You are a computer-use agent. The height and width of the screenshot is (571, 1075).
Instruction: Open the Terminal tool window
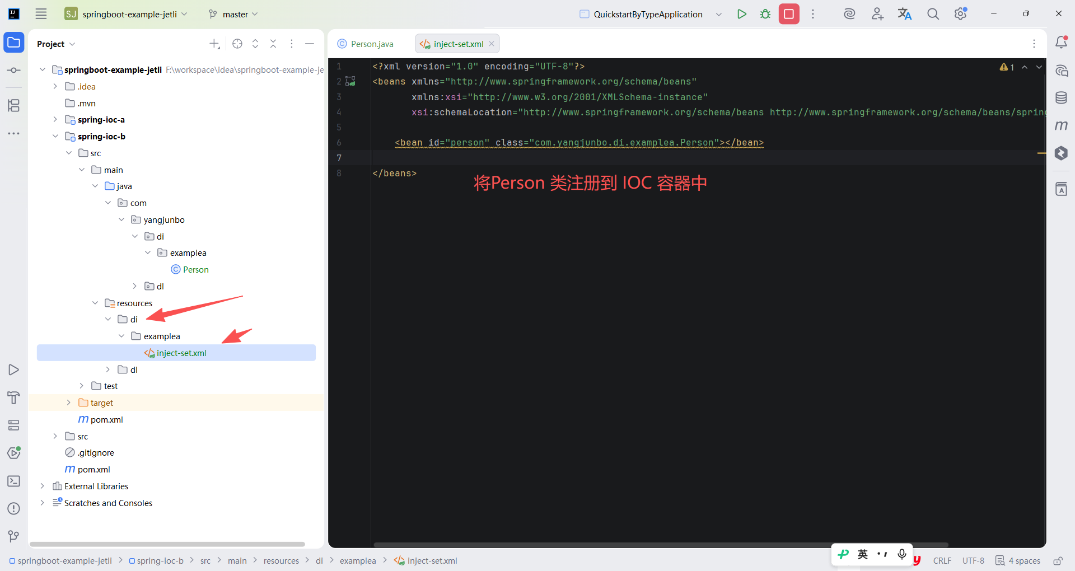[x=14, y=481]
